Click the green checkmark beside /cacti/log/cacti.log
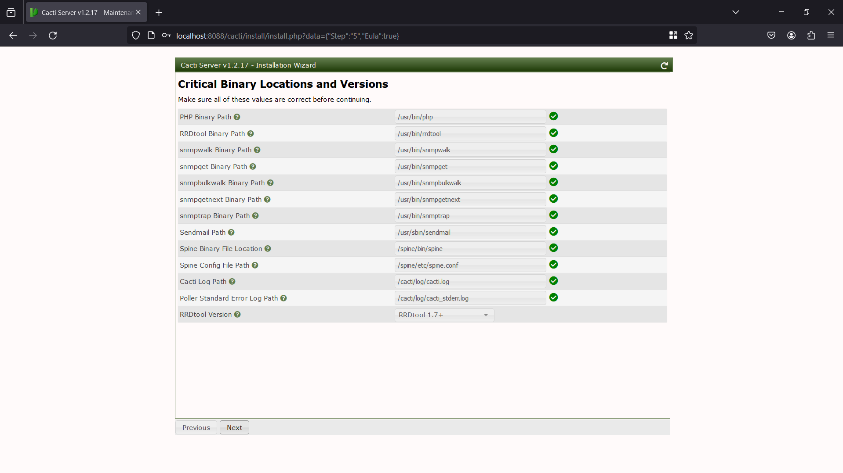The height and width of the screenshot is (473, 843). point(554,281)
